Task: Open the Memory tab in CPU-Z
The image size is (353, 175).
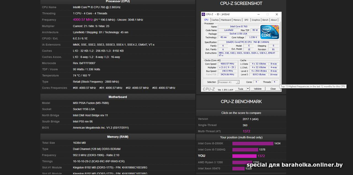Action: (x=237, y=20)
